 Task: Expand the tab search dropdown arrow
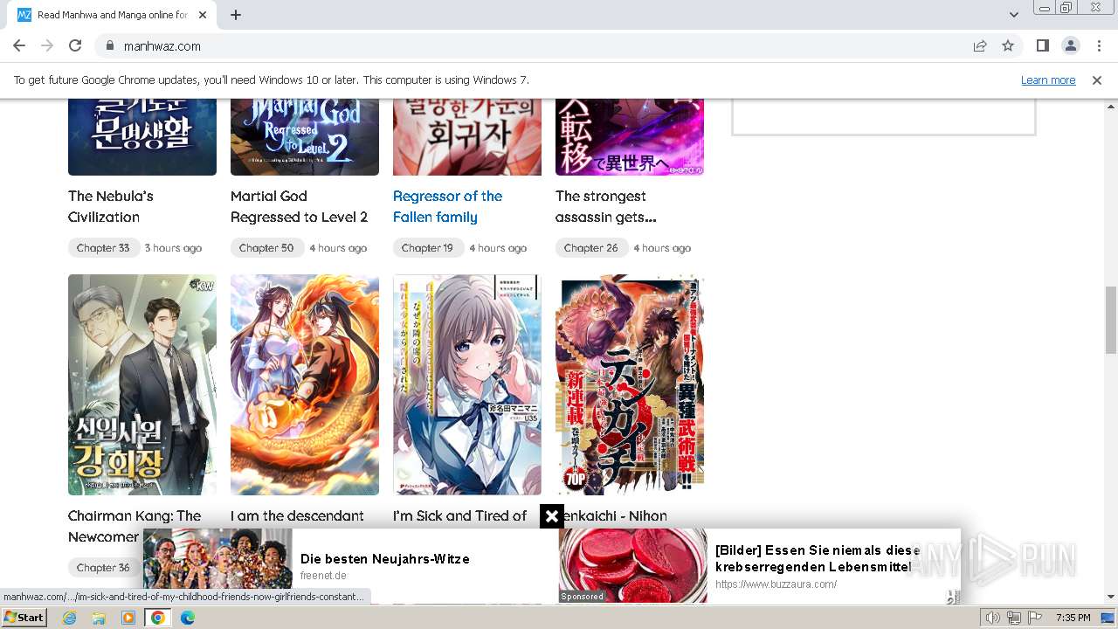[x=1013, y=15]
